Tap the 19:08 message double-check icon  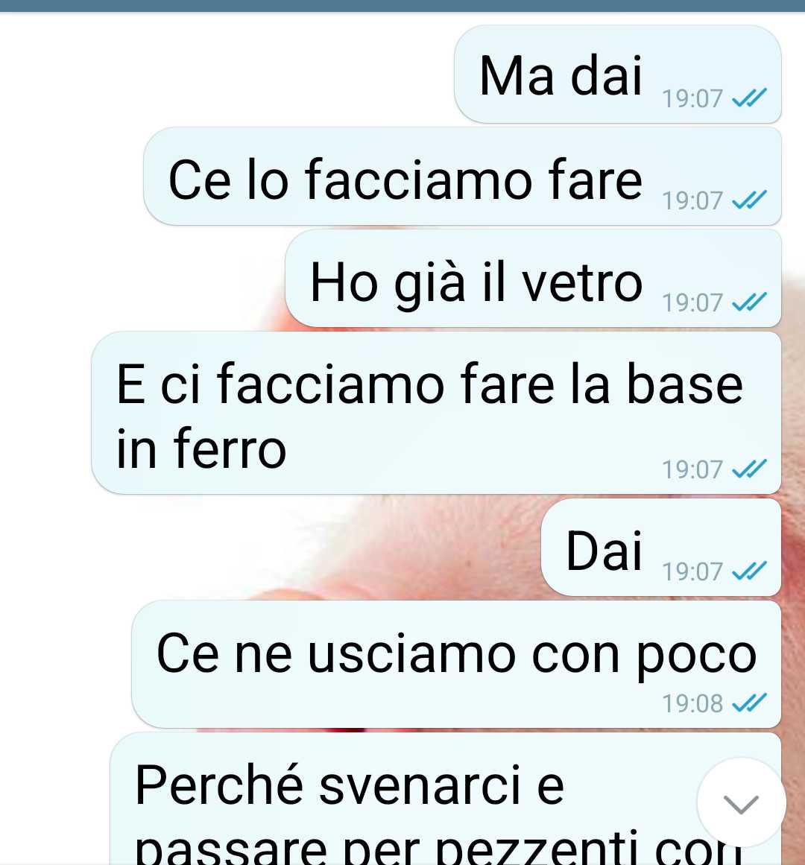coord(749,703)
